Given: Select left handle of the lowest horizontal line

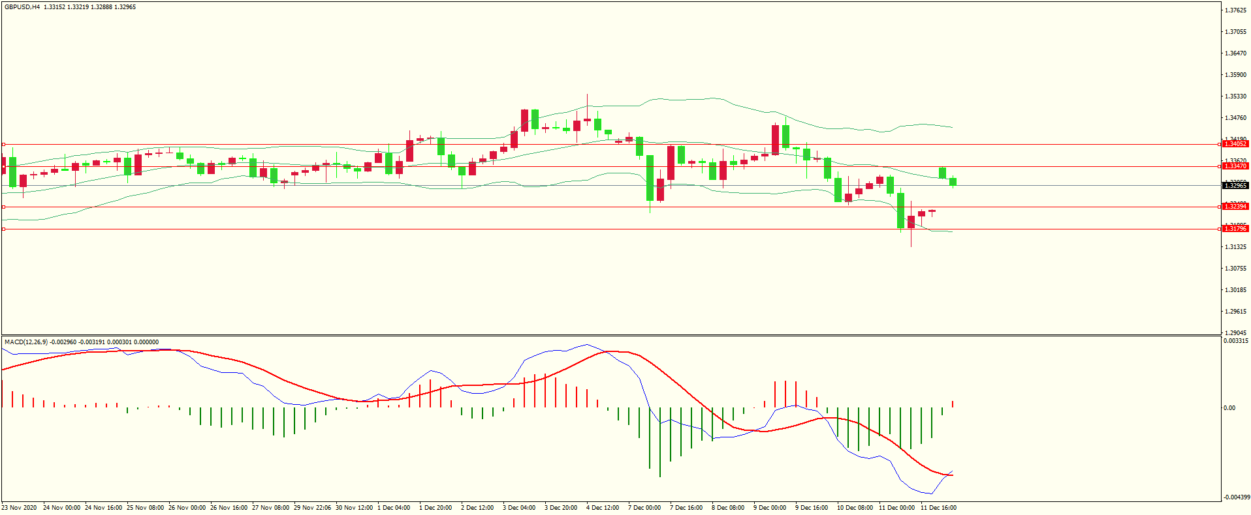Looking at the screenshot, I should pos(3,229).
